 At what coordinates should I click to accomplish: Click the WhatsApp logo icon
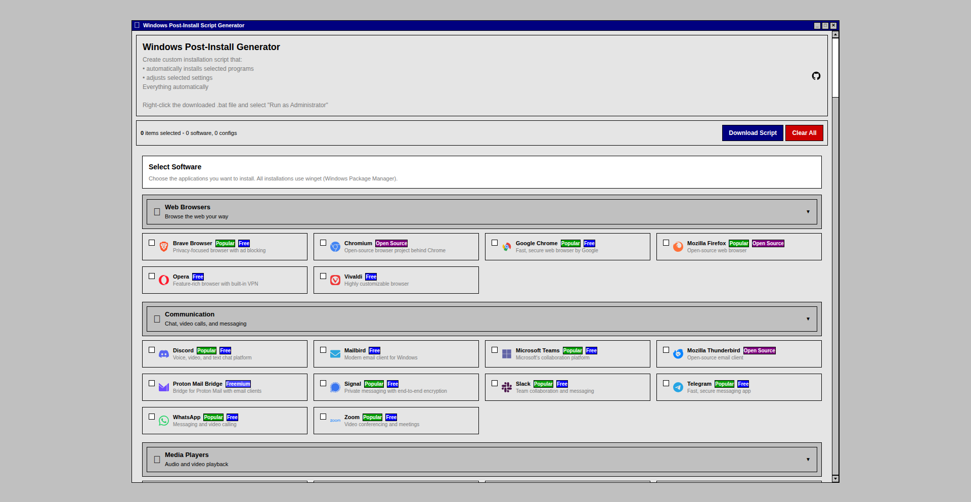164,421
